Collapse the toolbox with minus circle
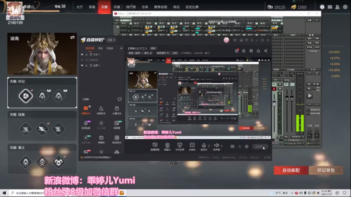The image size is (351, 197). [x=119, y=99]
